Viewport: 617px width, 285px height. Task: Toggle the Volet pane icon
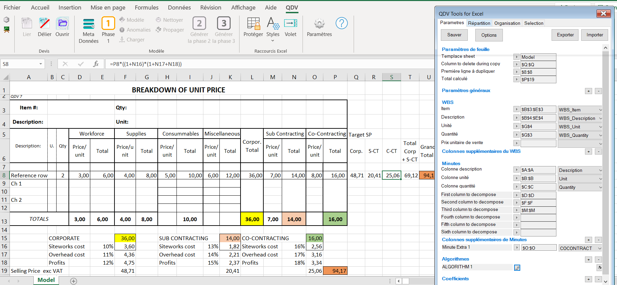tap(291, 23)
